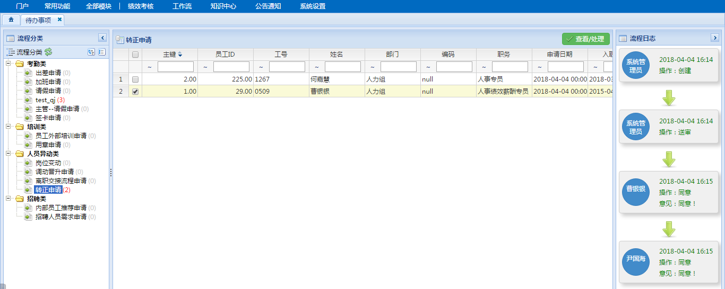The width and height of the screenshot is (725, 289).
Task: Click the 曹银银 avatar in the log
Action: (635, 189)
